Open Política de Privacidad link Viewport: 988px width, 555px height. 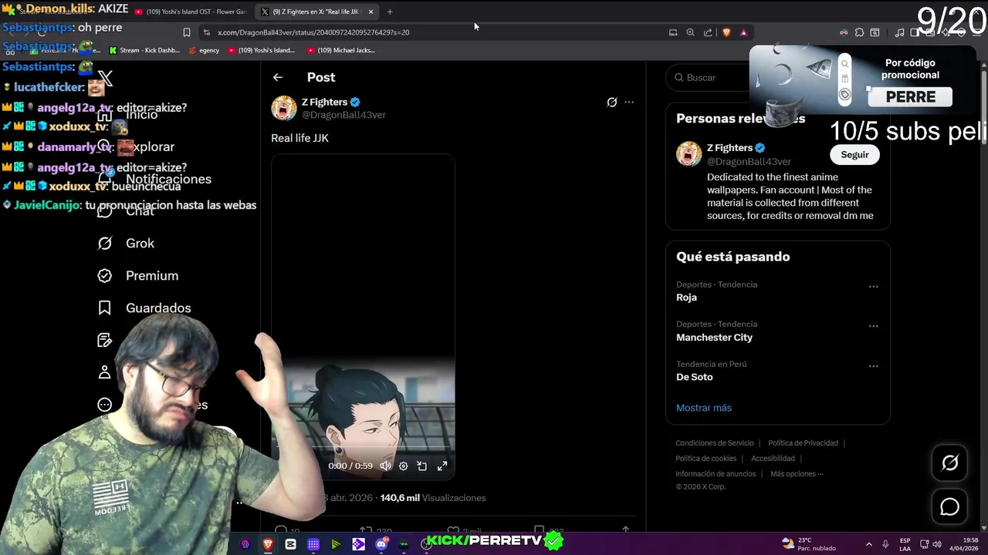coord(803,443)
